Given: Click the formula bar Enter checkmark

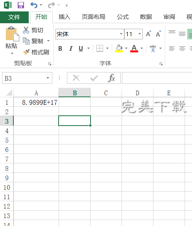Looking at the screenshot, I should pos(94,78).
